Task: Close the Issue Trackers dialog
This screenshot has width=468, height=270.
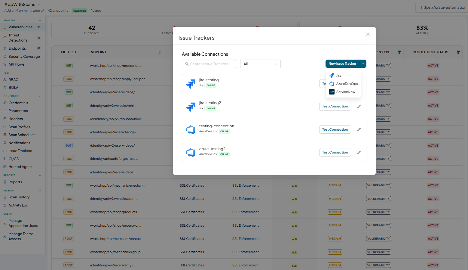Action: coord(368,34)
